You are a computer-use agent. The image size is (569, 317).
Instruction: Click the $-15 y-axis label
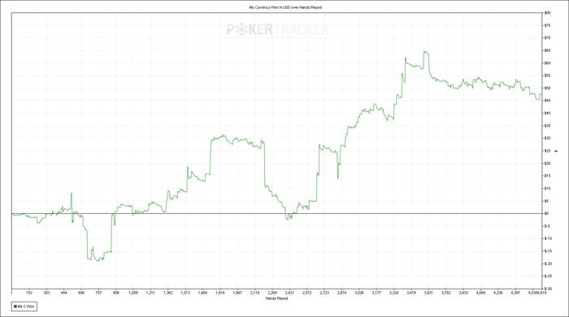[548, 251]
